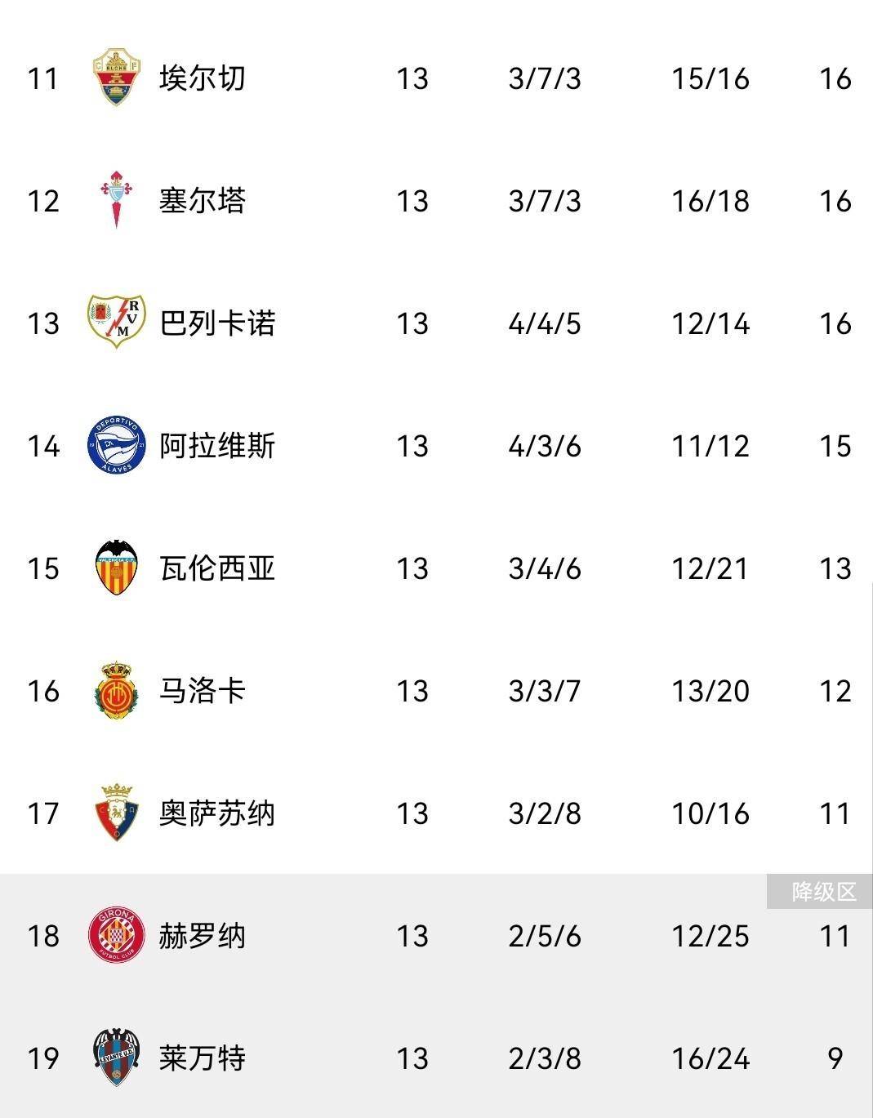The height and width of the screenshot is (1118, 873).
Task: Click the Valencia bat crest icon
Action: click(116, 568)
